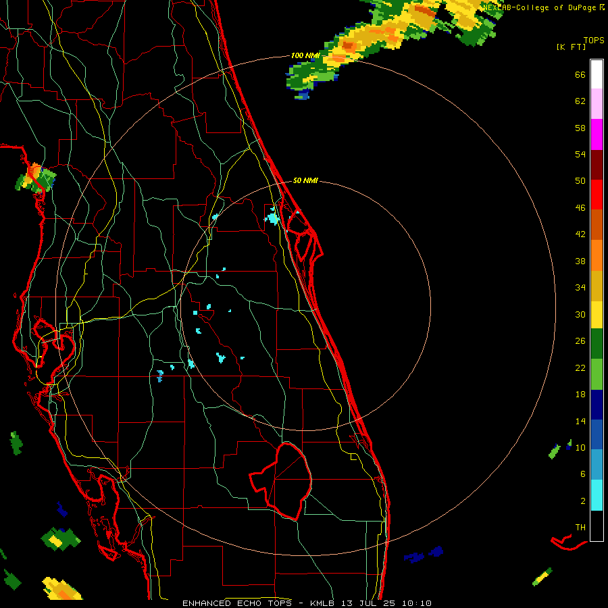Select the dark maroon swatch in the legend
This screenshot has height=608, width=608.
coord(597,165)
